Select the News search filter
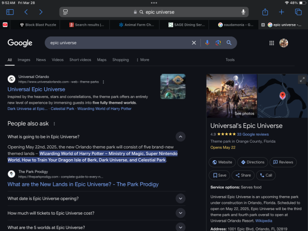This screenshot has height=231, width=308. click(x=41, y=60)
